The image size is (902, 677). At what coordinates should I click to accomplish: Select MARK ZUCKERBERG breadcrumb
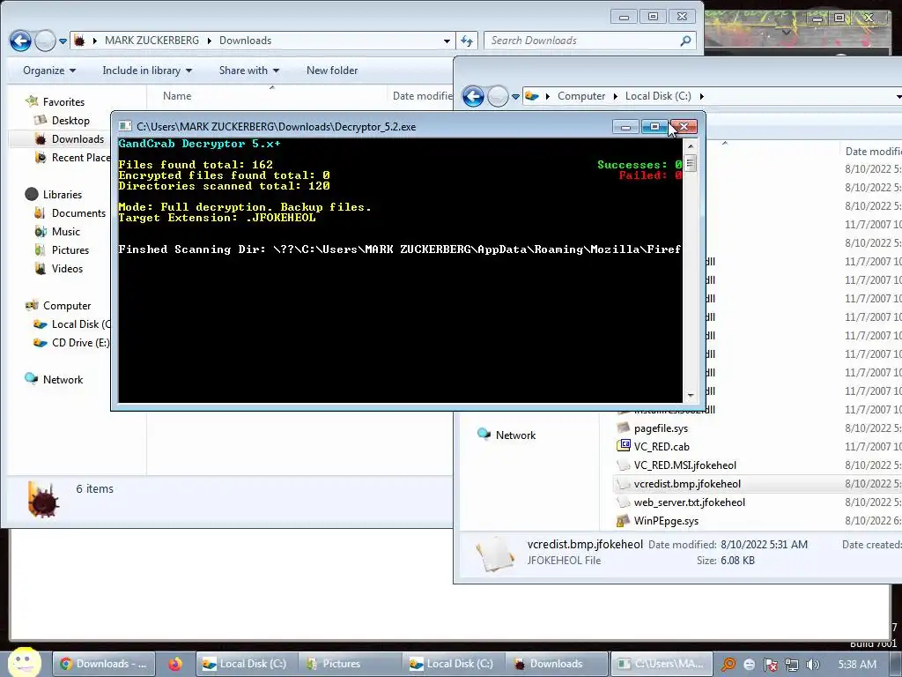pos(152,41)
